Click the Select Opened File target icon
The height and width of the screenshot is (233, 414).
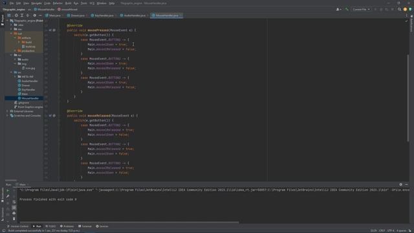(16, 16)
